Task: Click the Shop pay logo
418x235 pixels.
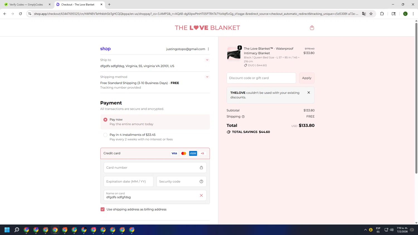Action: (105, 49)
